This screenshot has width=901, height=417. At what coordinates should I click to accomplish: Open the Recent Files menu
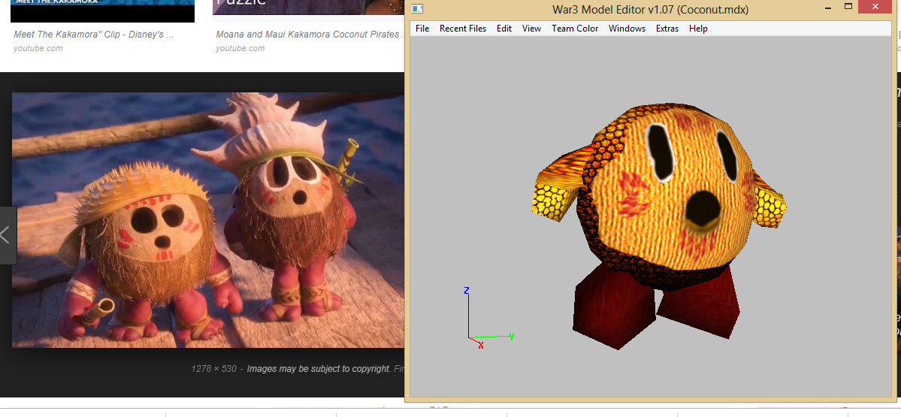[463, 28]
